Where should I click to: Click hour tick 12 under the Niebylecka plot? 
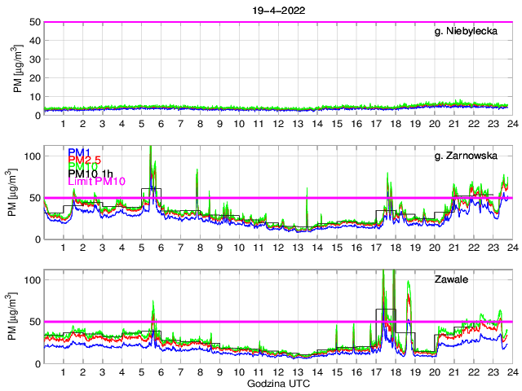278,124
